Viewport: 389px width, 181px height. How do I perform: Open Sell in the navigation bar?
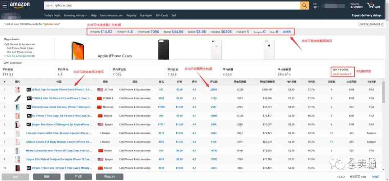(174, 15)
